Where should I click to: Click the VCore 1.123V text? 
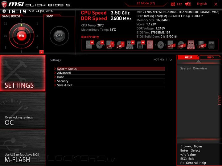coord(146,24)
